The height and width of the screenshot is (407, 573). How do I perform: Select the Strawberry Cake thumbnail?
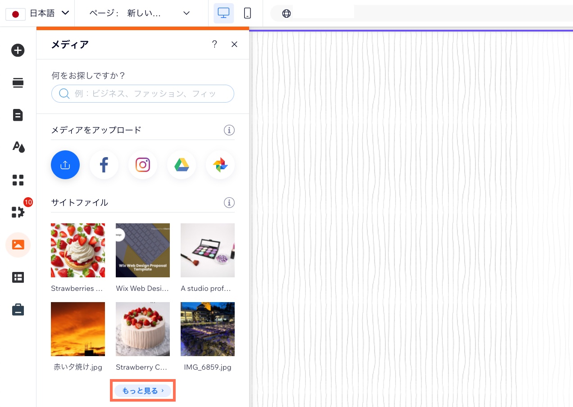pos(143,329)
